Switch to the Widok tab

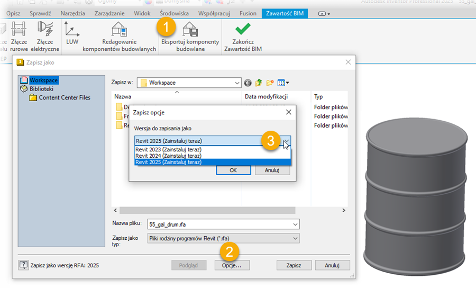pyautogui.click(x=142, y=13)
